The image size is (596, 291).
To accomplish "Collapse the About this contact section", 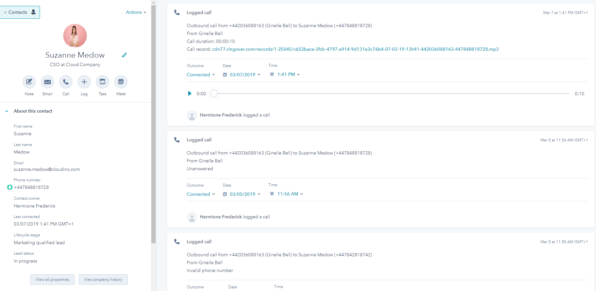I will (x=7, y=111).
